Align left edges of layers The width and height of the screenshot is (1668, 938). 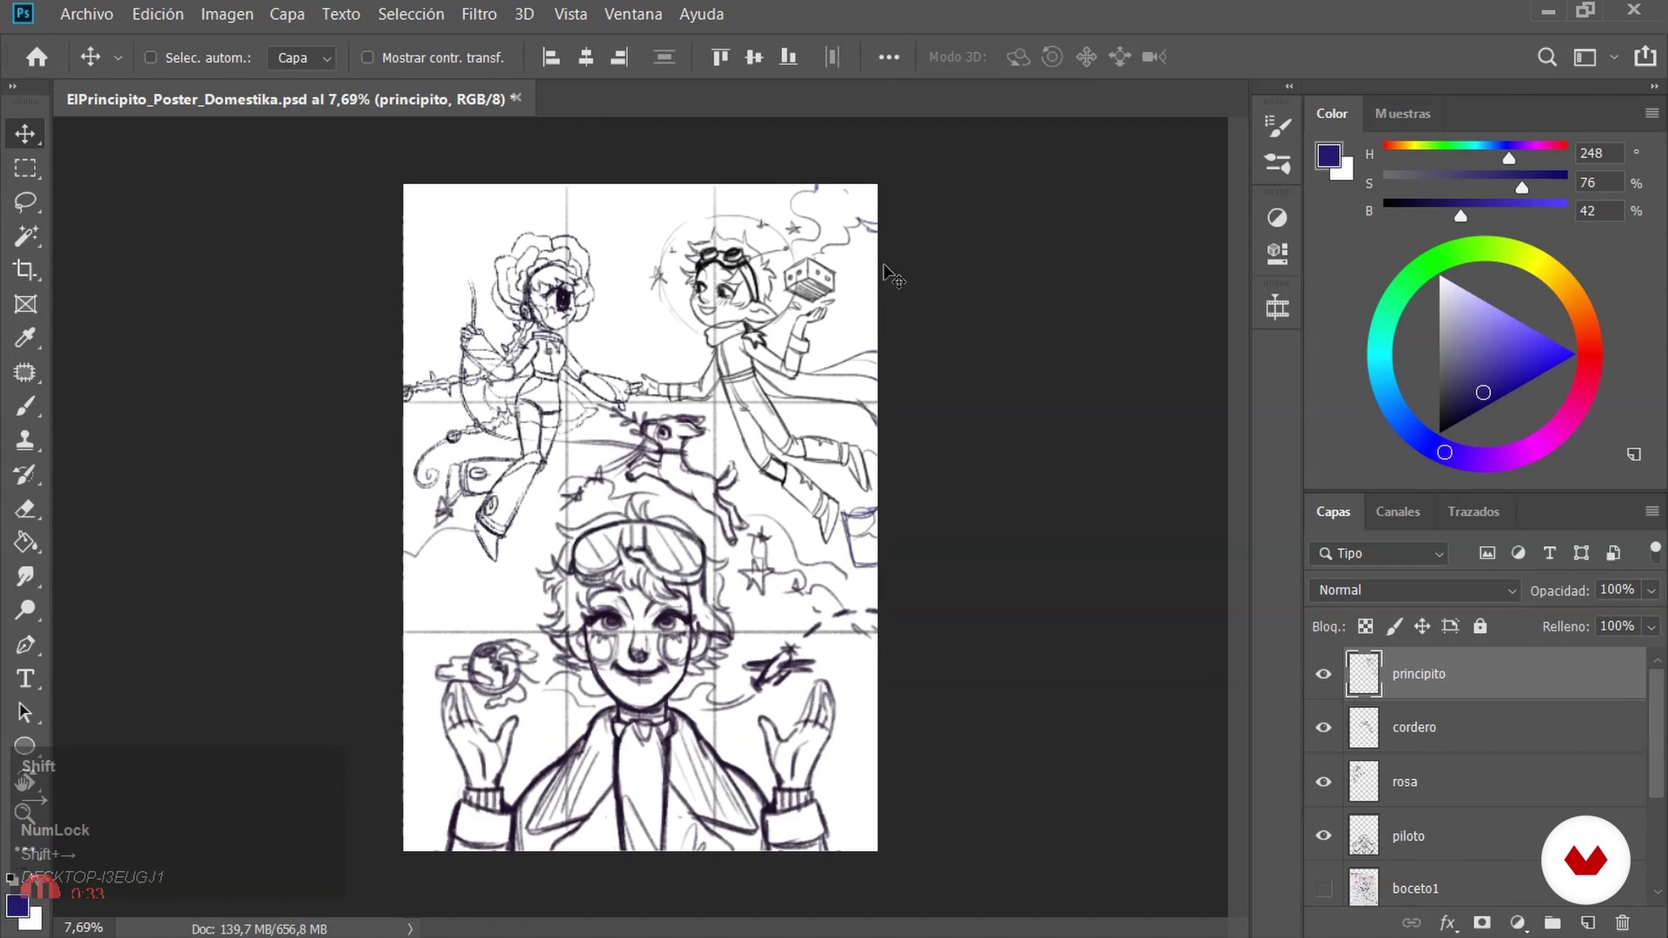point(551,57)
